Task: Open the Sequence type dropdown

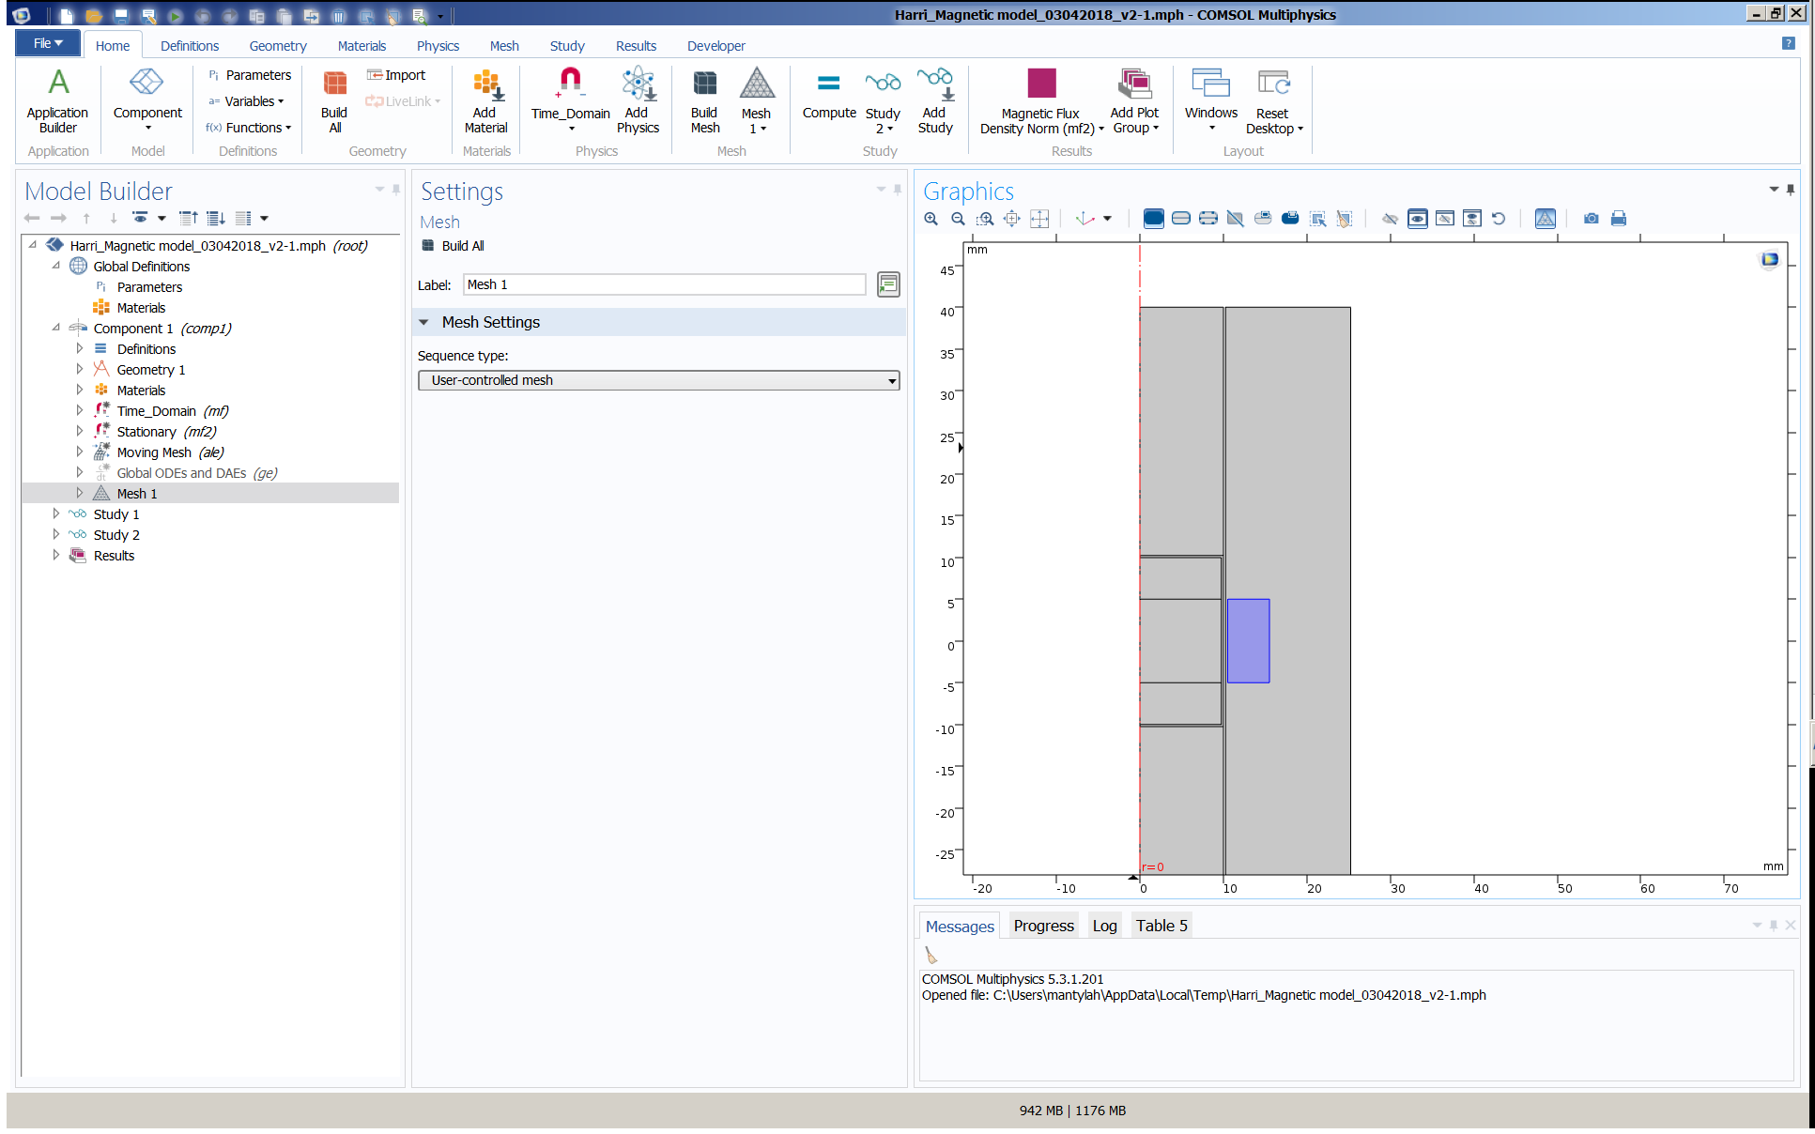Action: tap(658, 380)
